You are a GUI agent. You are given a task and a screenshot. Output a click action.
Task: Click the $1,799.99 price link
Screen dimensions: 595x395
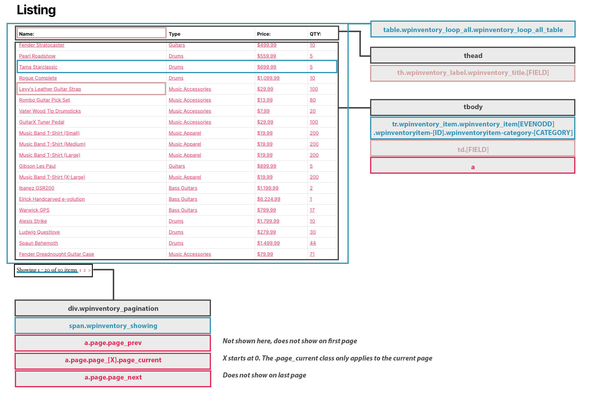[x=268, y=221]
